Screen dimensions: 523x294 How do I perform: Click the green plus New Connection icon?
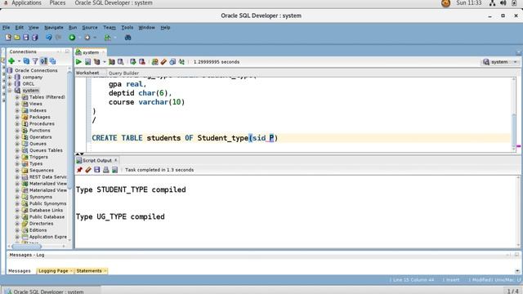[x=11, y=61]
